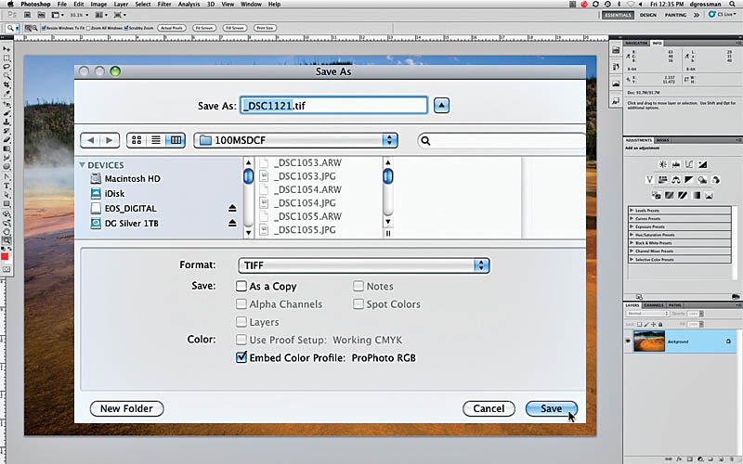
Task: Click the Save button
Action: coord(552,408)
